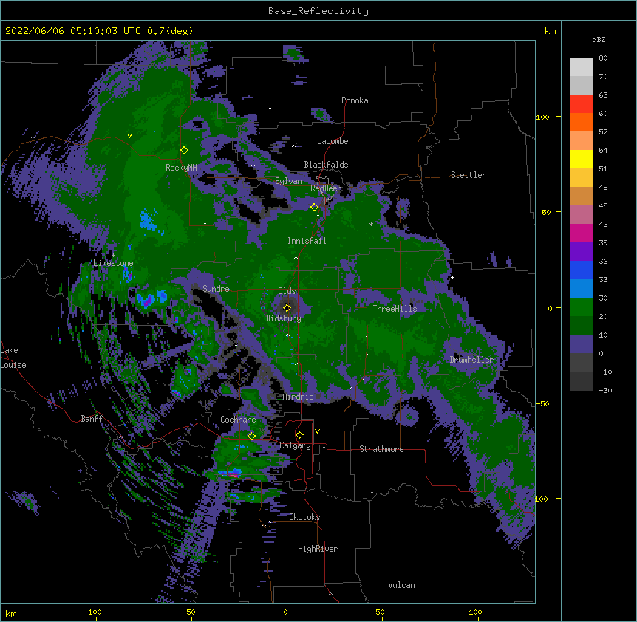Click the blue 36 dBZ legend color

(x=581, y=270)
